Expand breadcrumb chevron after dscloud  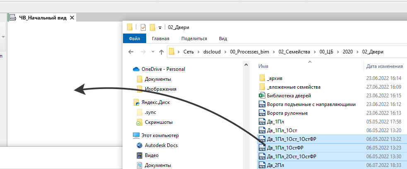pyautogui.click(x=225, y=52)
